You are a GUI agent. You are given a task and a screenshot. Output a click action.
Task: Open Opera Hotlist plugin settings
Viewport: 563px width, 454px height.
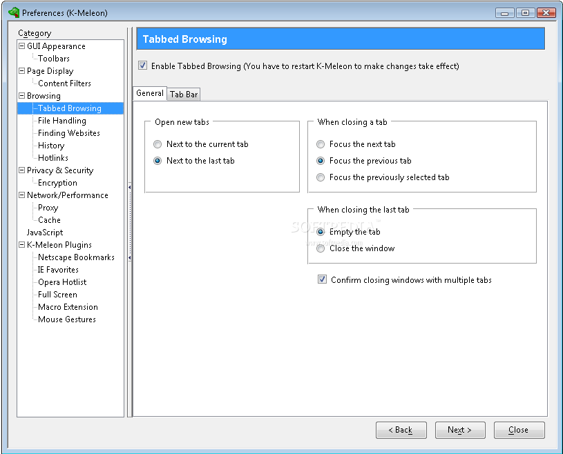coord(62,282)
